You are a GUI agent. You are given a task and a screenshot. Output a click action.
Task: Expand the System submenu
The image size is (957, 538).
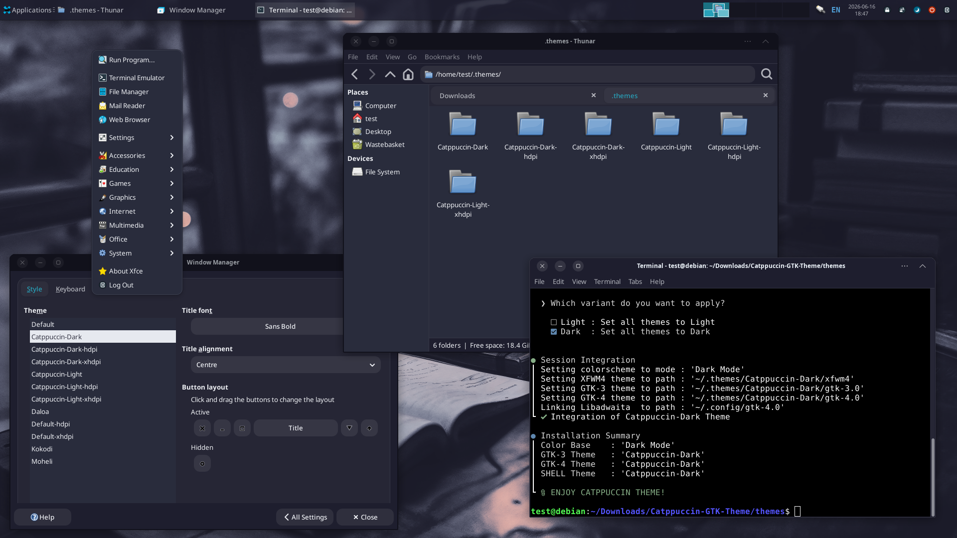(x=137, y=253)
